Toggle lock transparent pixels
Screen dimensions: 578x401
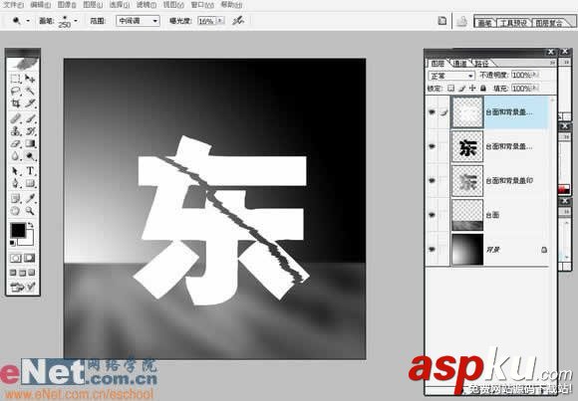[450, 89]
